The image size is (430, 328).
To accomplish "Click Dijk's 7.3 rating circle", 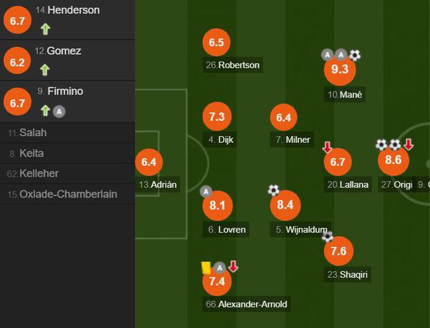I will point(217,117).
